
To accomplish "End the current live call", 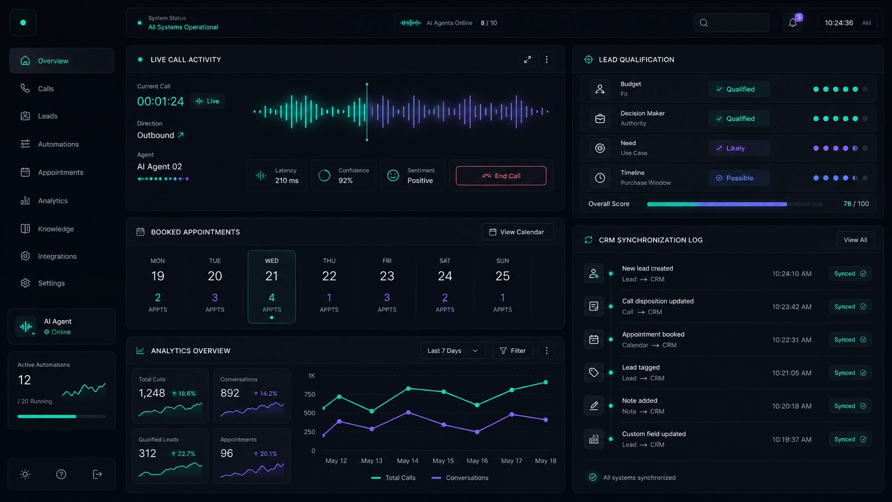I will [501, 176].
